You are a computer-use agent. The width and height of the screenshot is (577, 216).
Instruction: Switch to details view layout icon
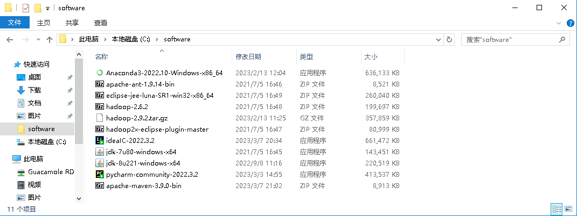[557, 209]
